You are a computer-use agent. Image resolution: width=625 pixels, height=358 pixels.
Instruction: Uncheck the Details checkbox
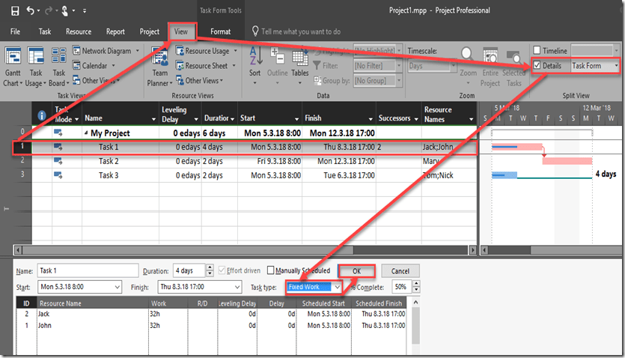pos(536,66)
